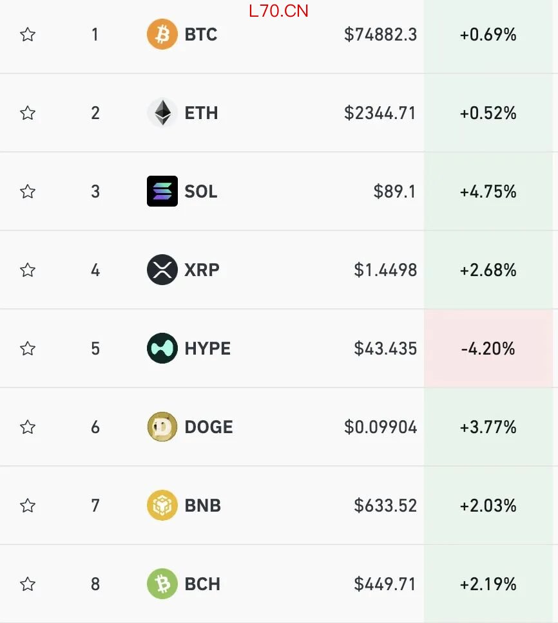The image size is (558, 623).
Task: Click the Dogecoin logo icon
Action: click(x=162, y=427)
